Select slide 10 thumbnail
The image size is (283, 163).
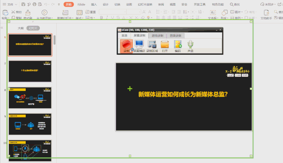point(30,151)
